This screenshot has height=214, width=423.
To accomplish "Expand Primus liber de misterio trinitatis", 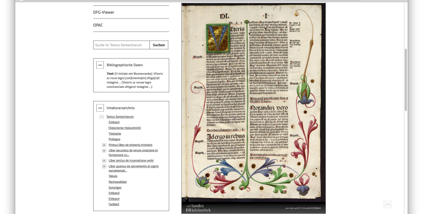I will click(x=104, y=145).
